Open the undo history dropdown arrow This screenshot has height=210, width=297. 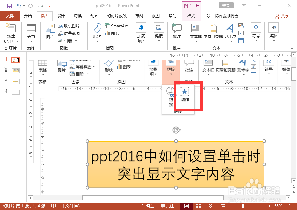point(24,6)
